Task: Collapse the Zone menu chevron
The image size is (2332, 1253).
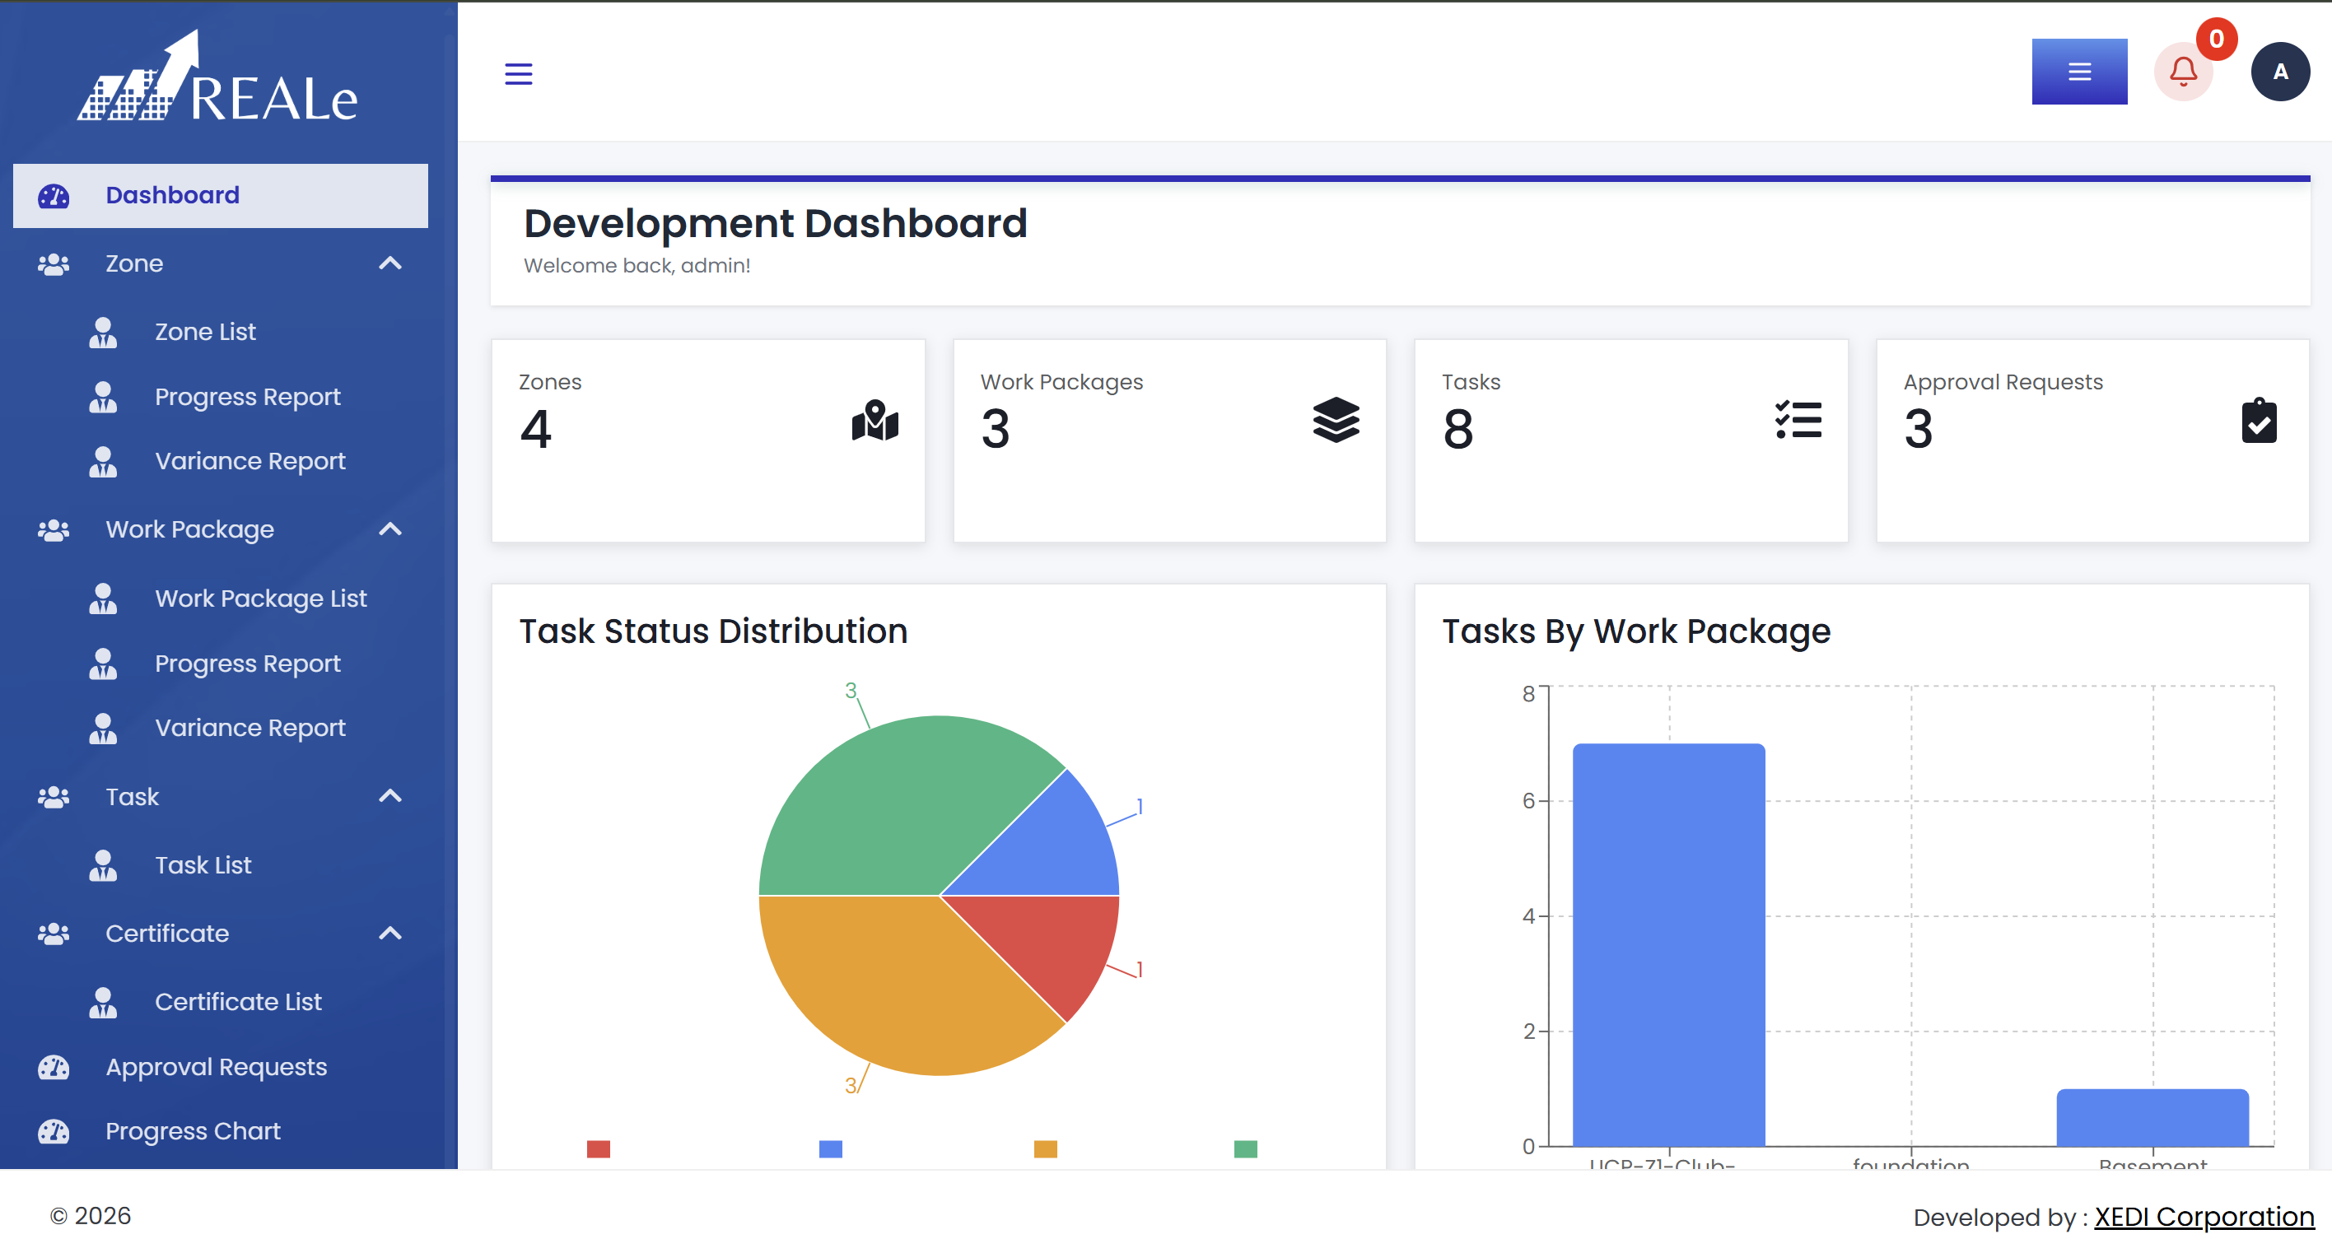Action: point(390,263)
